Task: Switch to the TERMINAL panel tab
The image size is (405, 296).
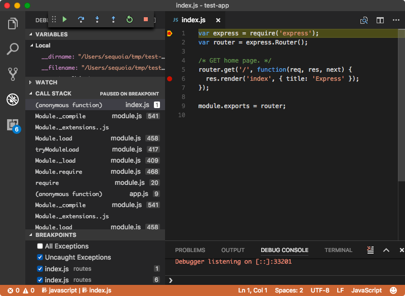Action: pos(338,250)
